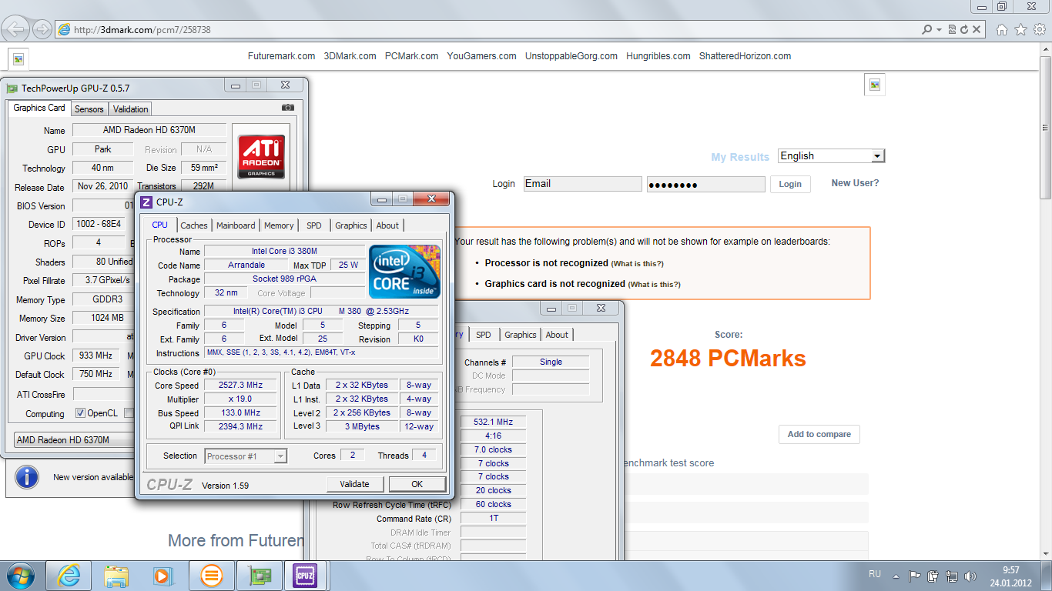Switch to the Sensors tab in GPU-Z

[89, 109]
